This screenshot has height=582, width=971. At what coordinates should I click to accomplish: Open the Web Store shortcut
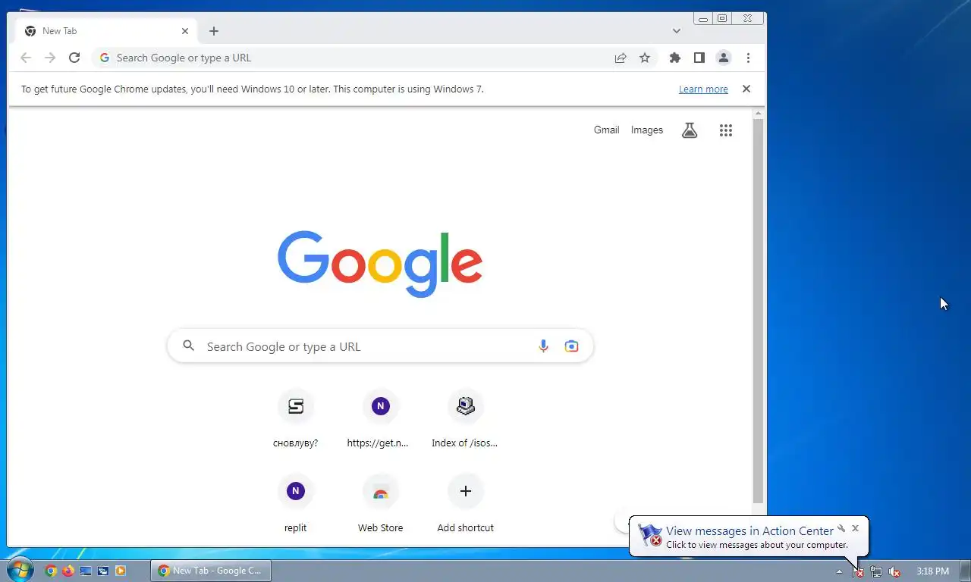[381, 503]
